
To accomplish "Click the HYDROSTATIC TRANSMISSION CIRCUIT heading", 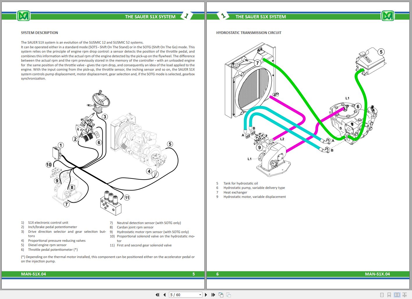I will 249,33.
